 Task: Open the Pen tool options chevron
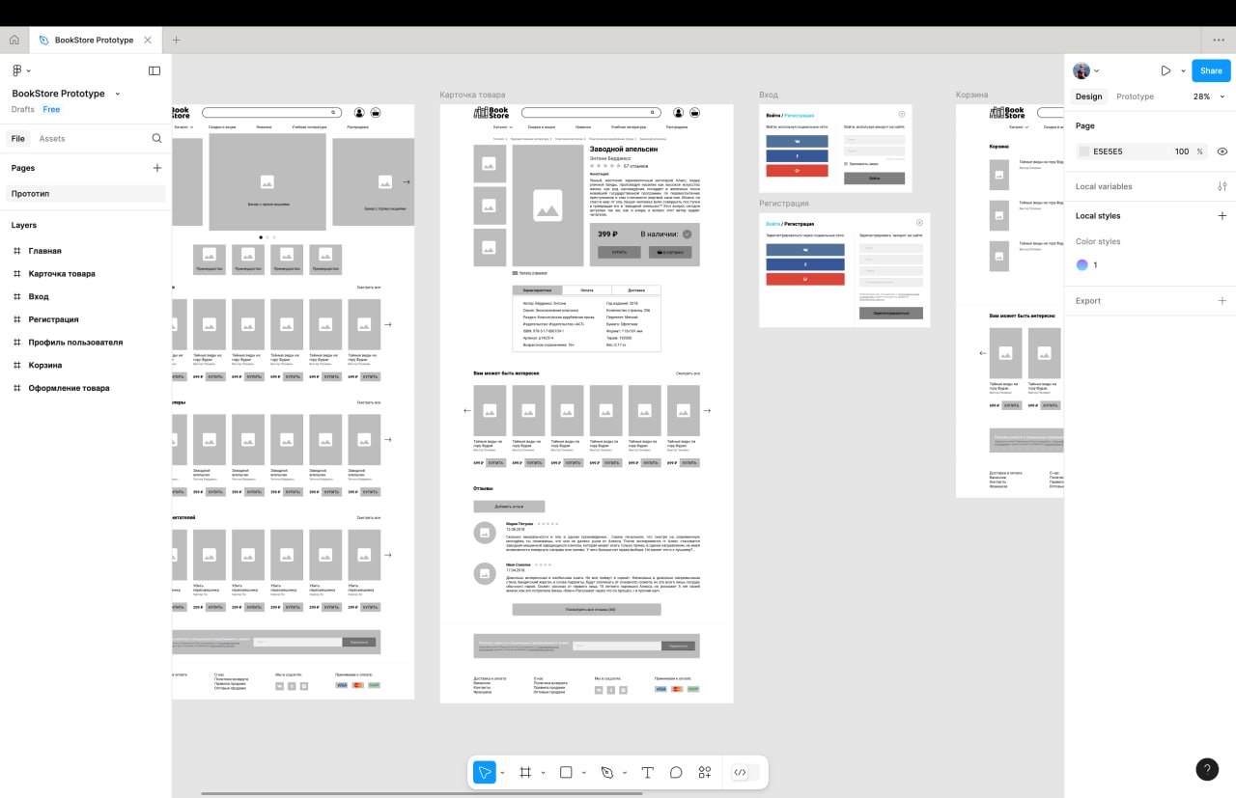click(x=624, y=772)
